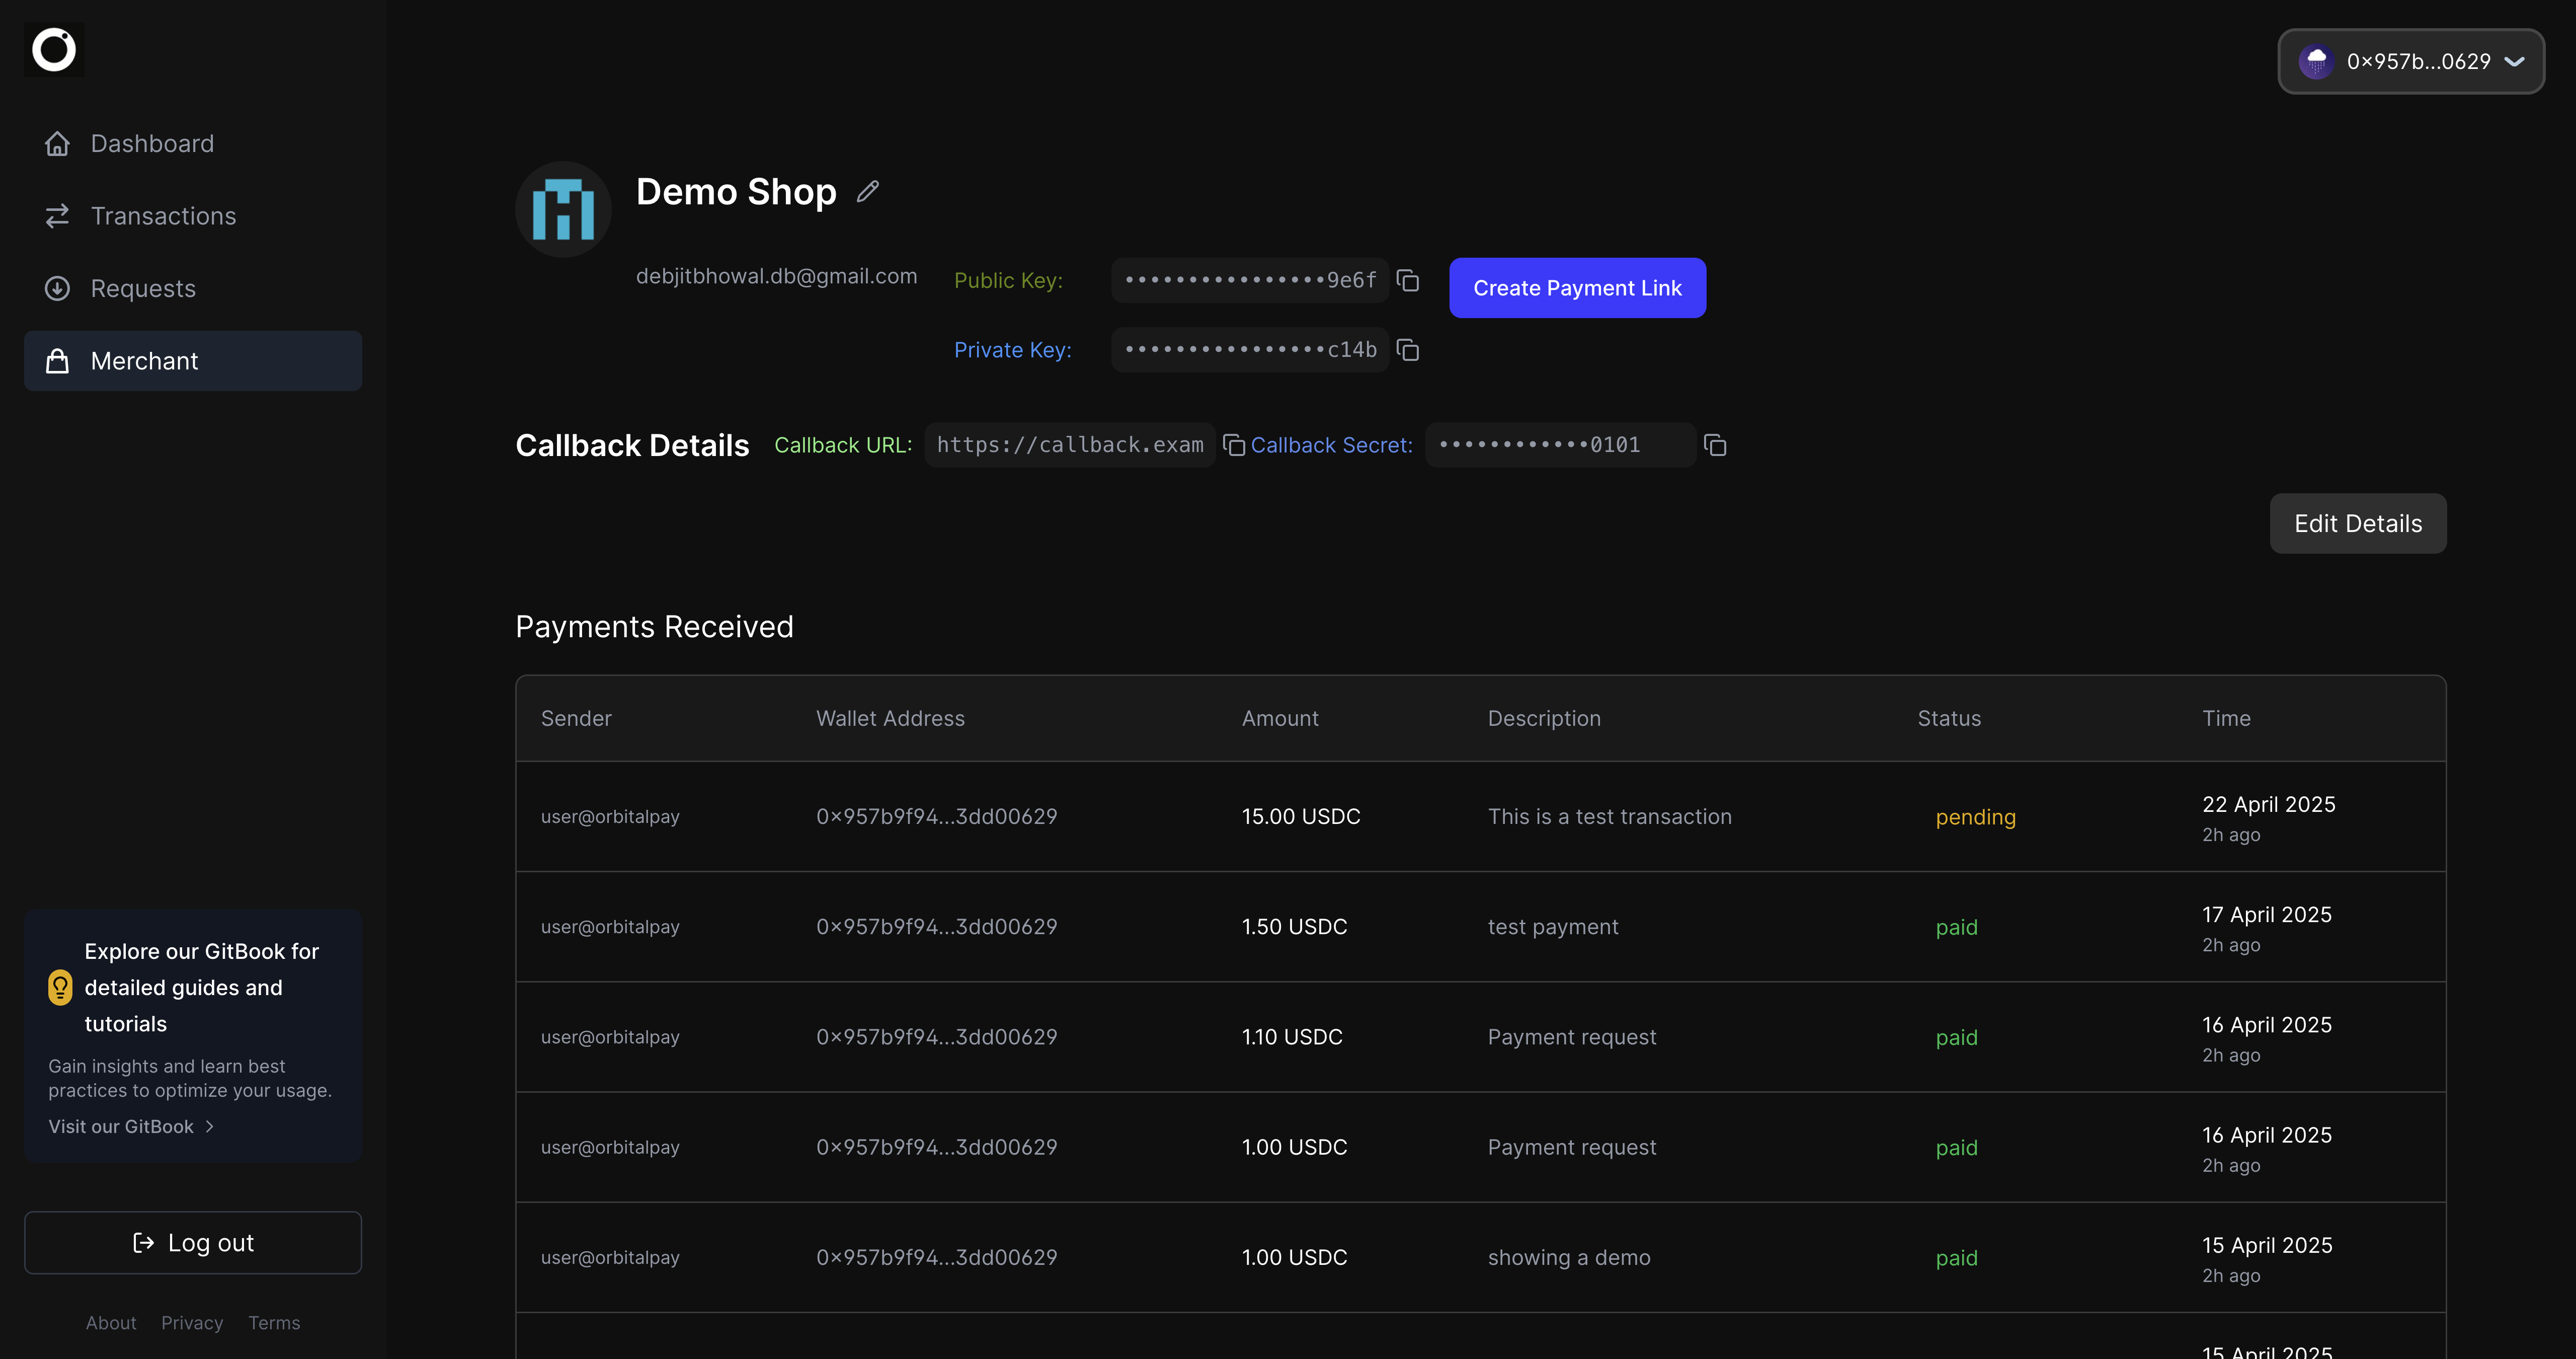Log out of the account

(193, 1243)
